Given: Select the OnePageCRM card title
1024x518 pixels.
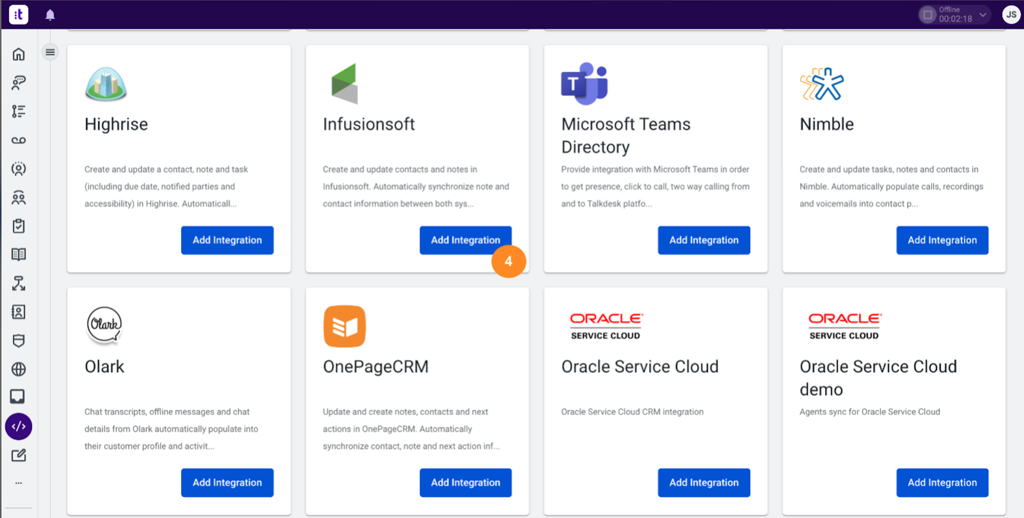Looking at the screenshot, I should (x=376, y=367).
